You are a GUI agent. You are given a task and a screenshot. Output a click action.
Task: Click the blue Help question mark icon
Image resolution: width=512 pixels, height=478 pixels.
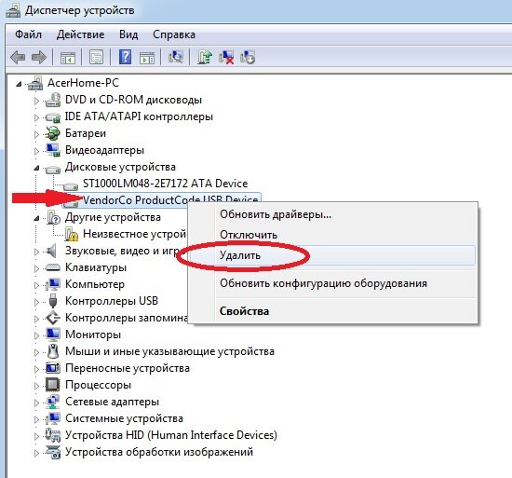(125, 57)
